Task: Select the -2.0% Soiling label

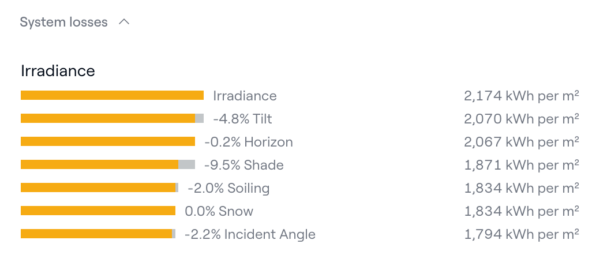Action: tap(228, 188)
